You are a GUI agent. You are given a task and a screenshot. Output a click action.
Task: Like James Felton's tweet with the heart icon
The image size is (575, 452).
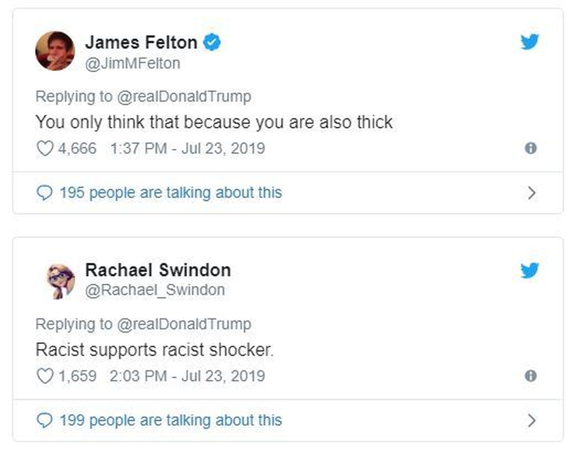[45, 148]
